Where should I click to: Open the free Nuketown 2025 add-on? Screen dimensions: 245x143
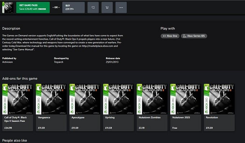[x=186, y=108]
